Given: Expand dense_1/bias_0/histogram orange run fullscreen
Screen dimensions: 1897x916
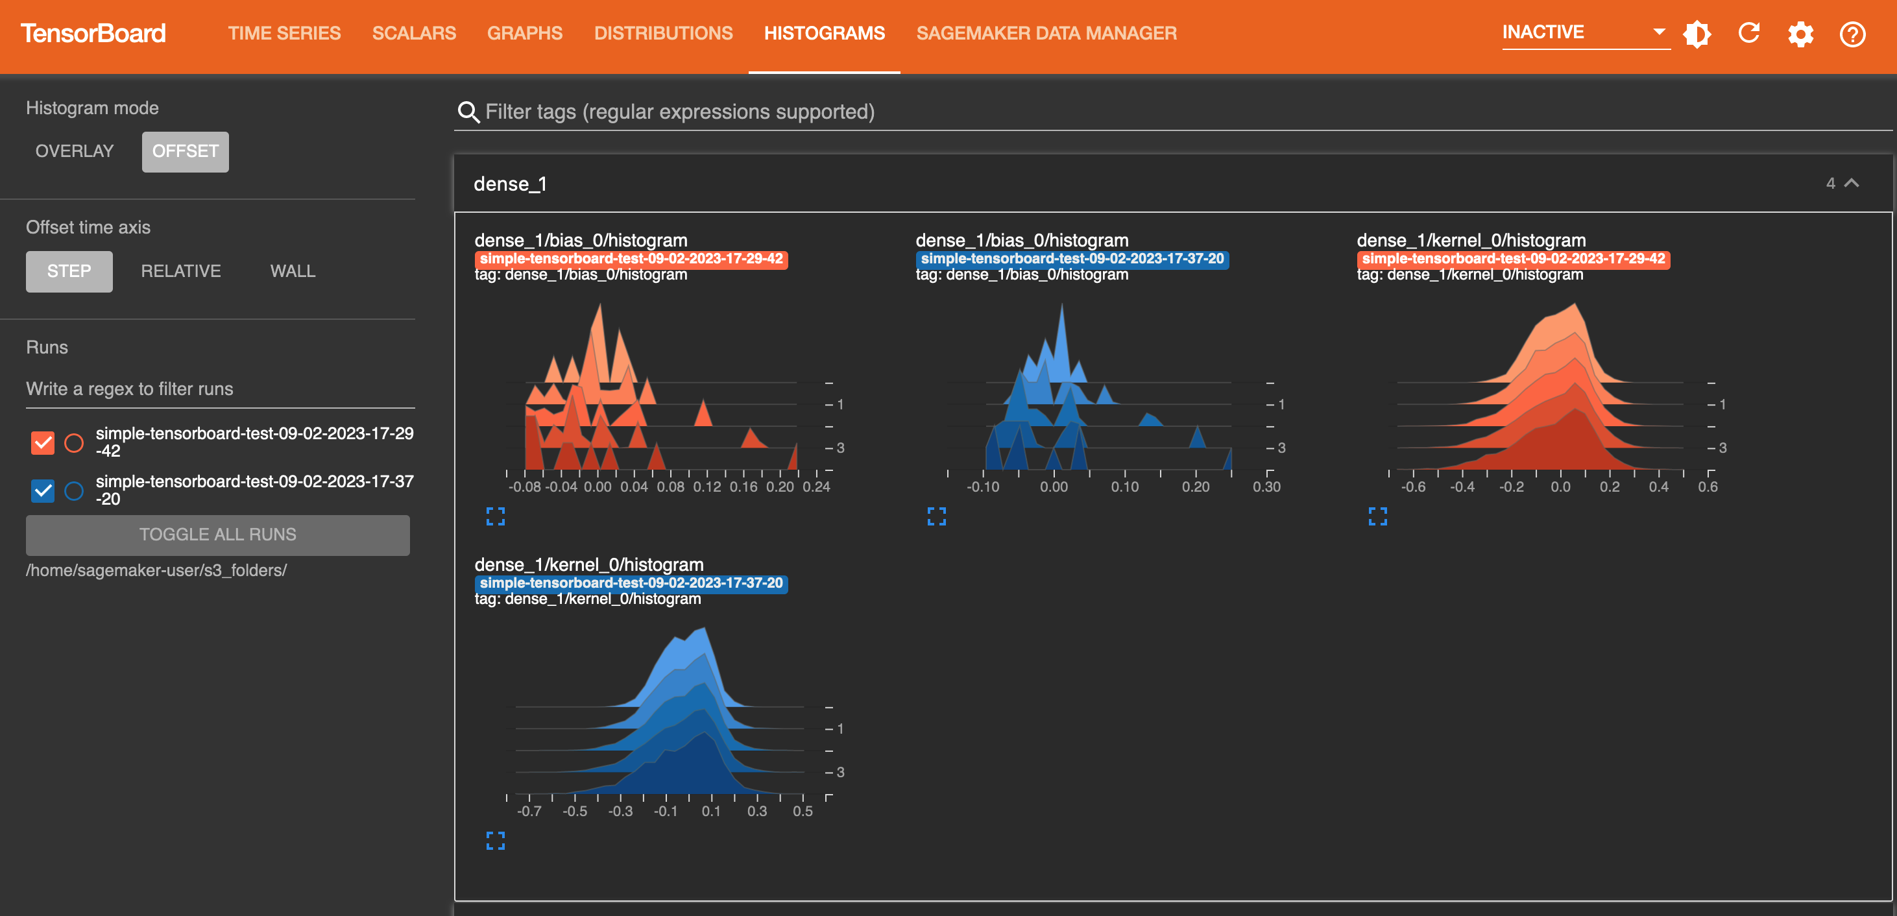Looking at the screenshot, I should (496, 516).
